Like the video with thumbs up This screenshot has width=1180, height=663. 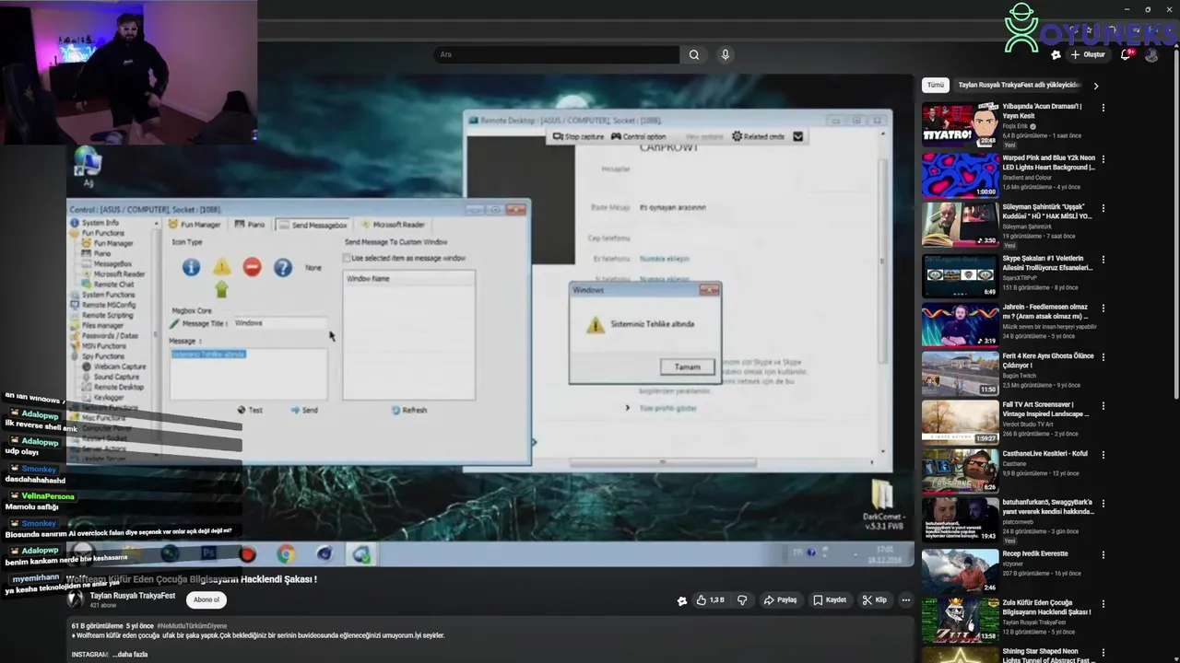pyautogui.click(x=710, y=600)
